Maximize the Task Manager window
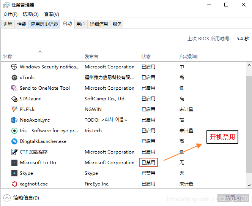This screenshot has height=206, width=252. click(x=226, y=5)
